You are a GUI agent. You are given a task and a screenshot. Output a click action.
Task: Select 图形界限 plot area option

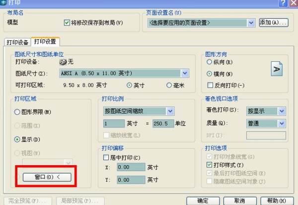pyautogui.click(x=17, y=112)
